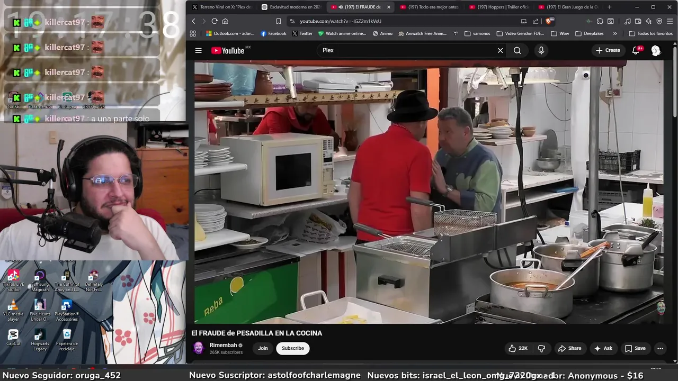Open TikTok LIVE Studio desktop shortcut
The width and height of the screenshot is (678, 381).
[x=13, y=280]
